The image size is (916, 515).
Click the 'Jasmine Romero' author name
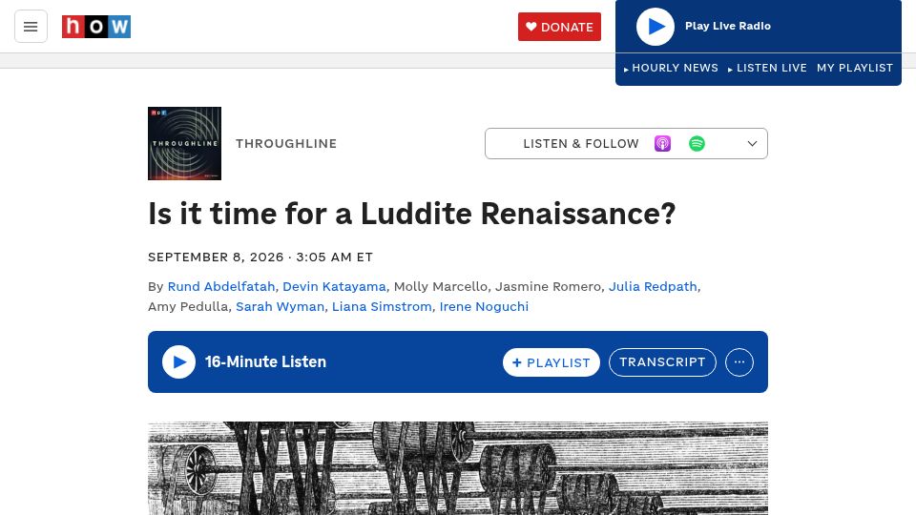(x=548, y=287)
